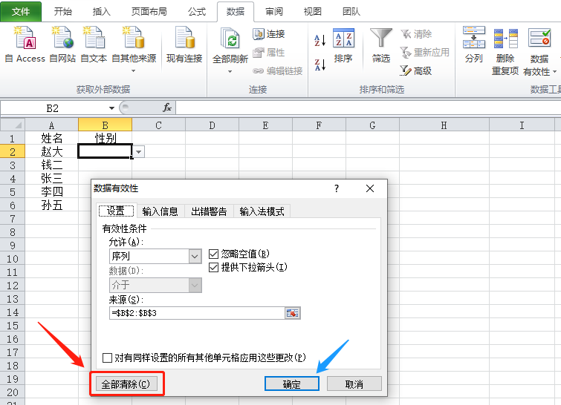The width and height of the screenshot is (561, 405).
Task: Toggle 提供下拉箭头 checkbox
Action: point(213,267)
